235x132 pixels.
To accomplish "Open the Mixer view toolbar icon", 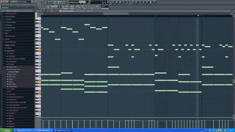I will click(127, 2).
